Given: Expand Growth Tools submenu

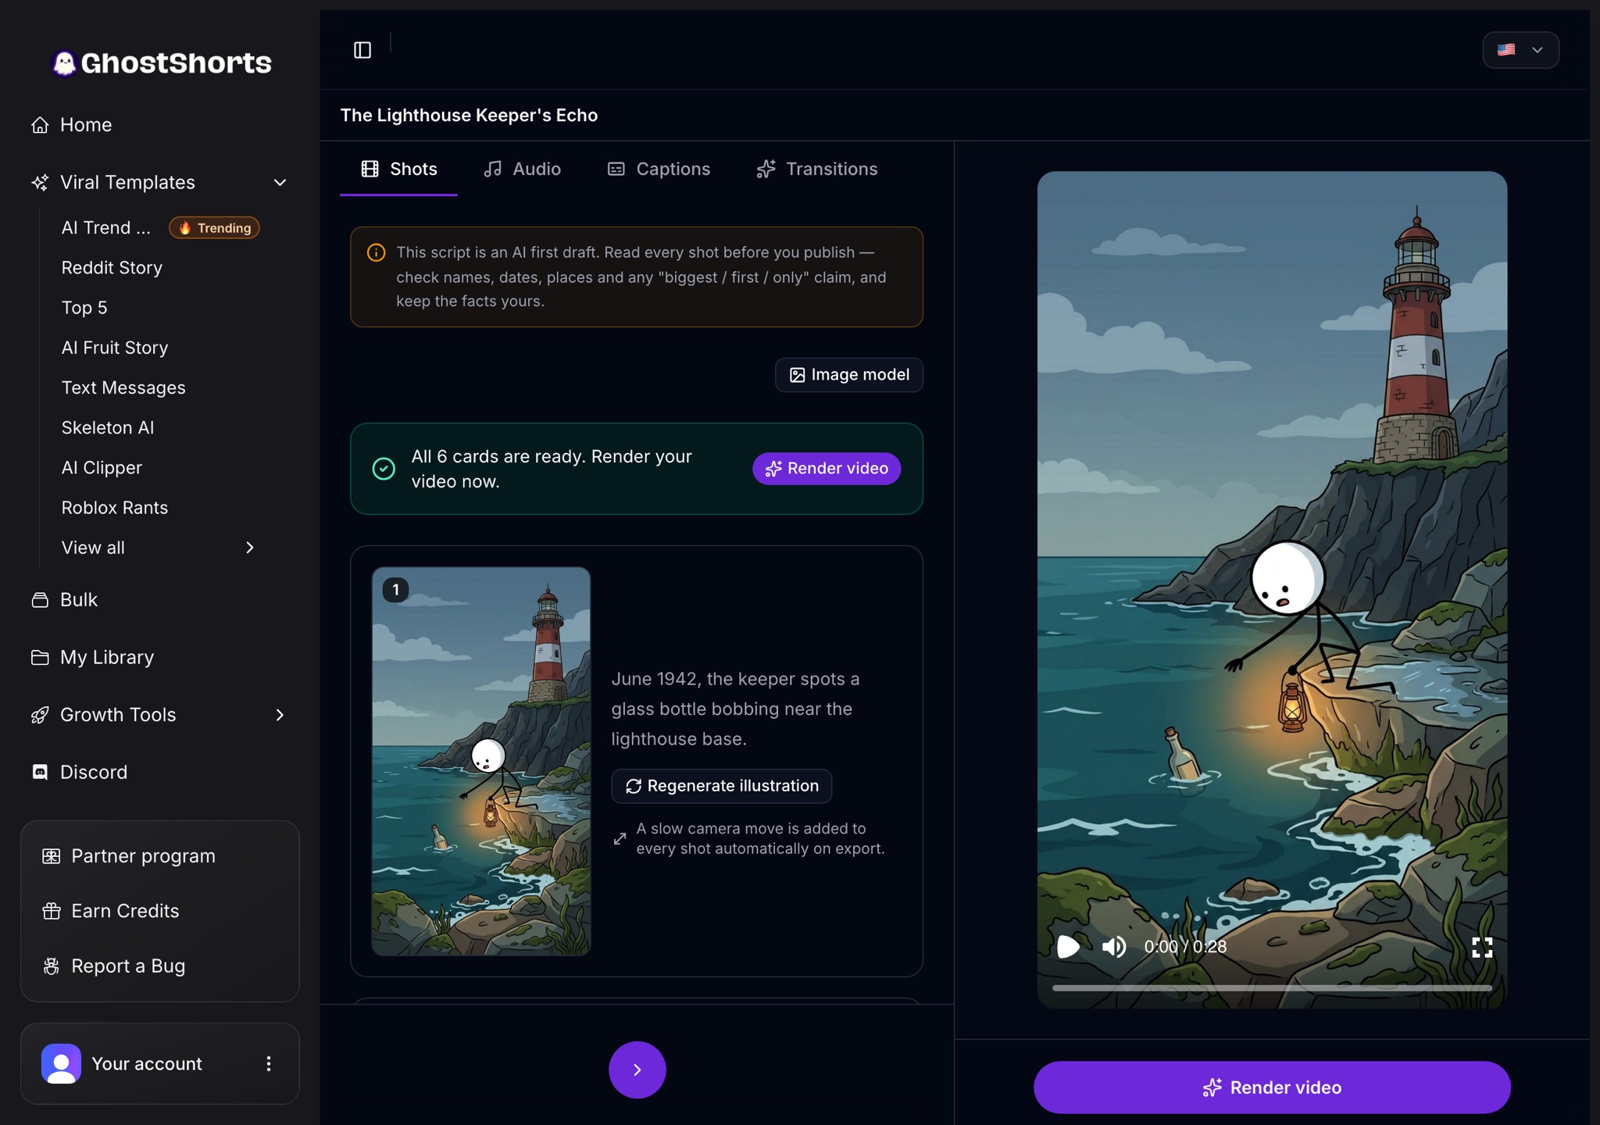Looking at the screenshot, I should 280,715.
